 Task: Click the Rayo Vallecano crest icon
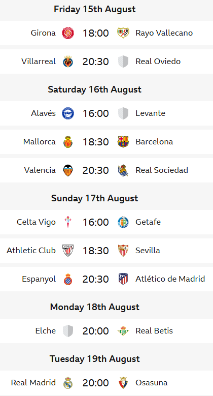click(x=123, y=33)
